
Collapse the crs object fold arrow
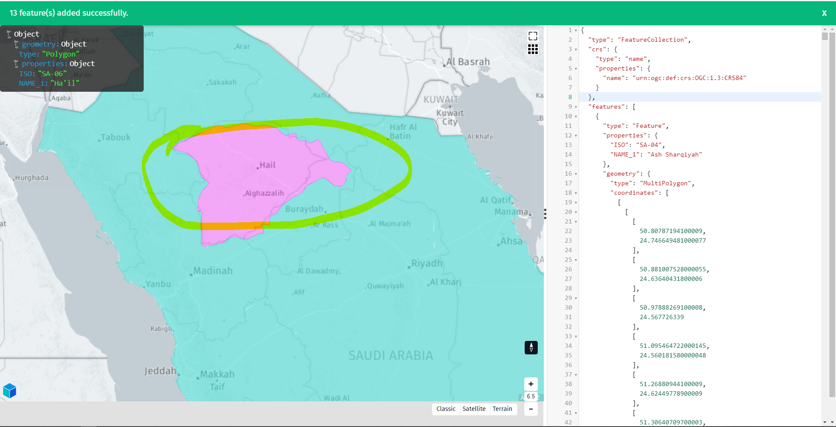576,49
